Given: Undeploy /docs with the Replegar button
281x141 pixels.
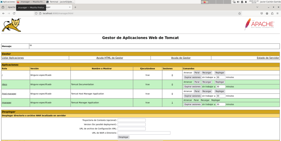Looking at the screenshot, I should 220,82.
